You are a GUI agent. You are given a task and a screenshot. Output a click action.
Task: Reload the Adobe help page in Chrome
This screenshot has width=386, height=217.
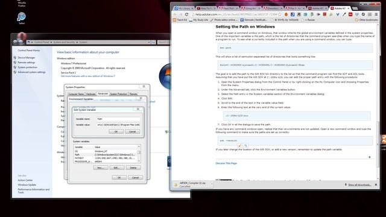186,14
